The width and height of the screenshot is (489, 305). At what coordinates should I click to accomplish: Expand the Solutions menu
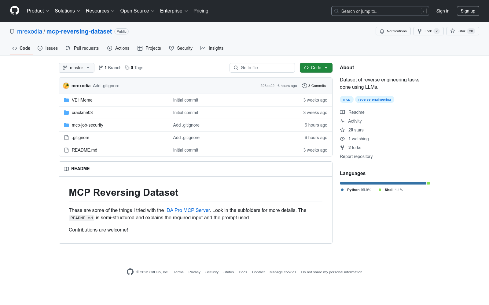coord(67,11)
